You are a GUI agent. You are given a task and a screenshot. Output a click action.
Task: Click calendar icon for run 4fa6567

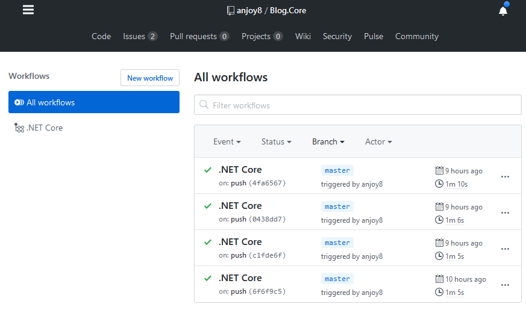point(439,170)
